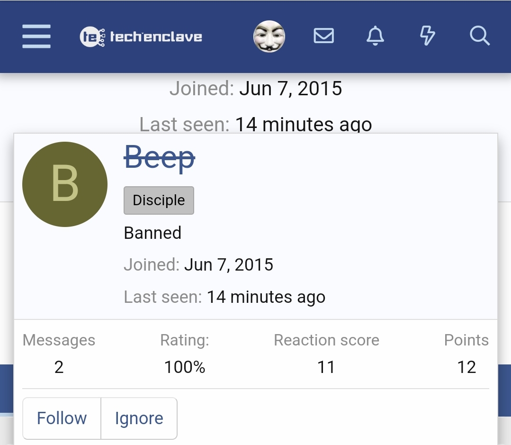This screenshot has width=511, height=445.
Task: Click the Messages stat label
Action: click(59, 340)
